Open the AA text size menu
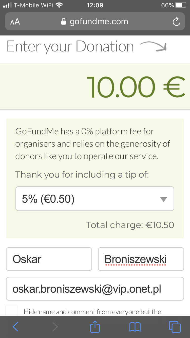Viewport: 190px width, 338px height. 15,22
